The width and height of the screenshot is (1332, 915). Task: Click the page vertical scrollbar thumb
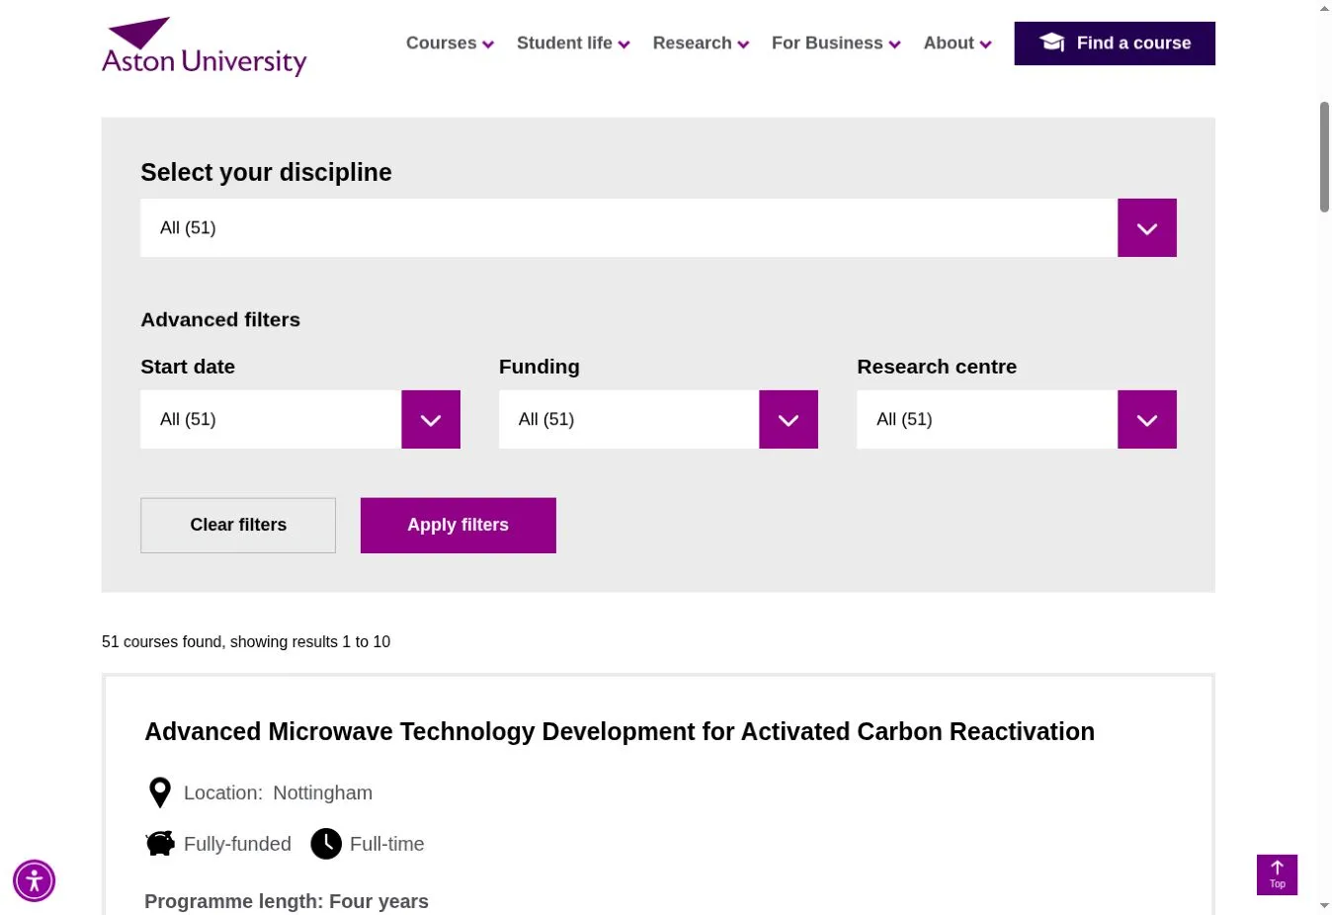point(1324,156)
